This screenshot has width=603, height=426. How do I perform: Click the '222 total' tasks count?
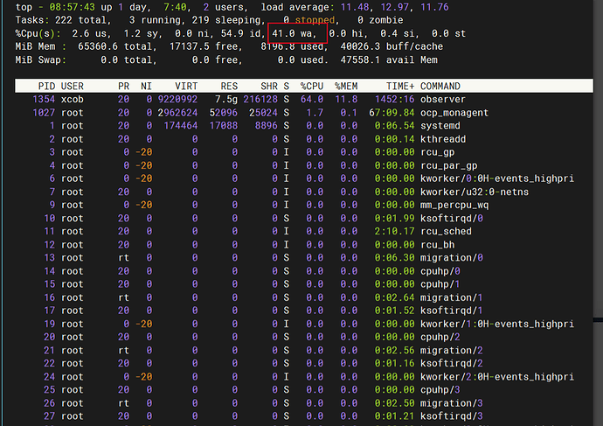83,20
